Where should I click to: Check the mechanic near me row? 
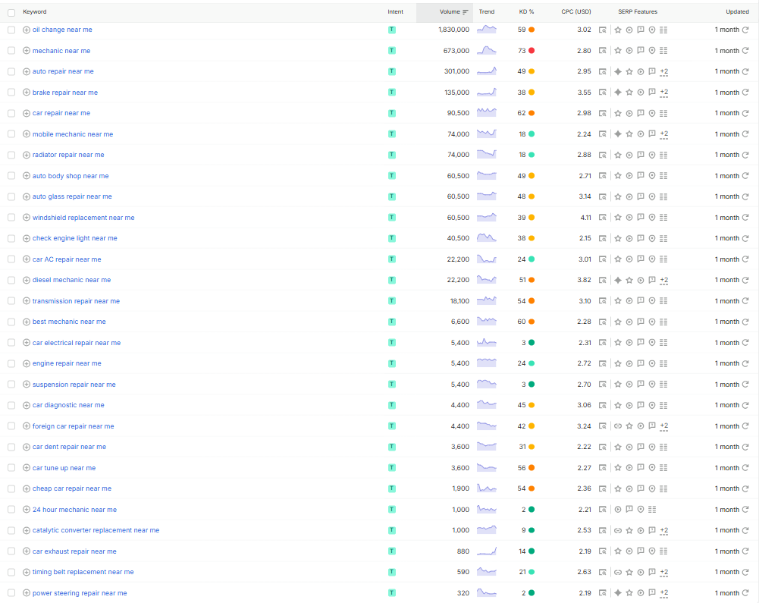click(11, 50)
